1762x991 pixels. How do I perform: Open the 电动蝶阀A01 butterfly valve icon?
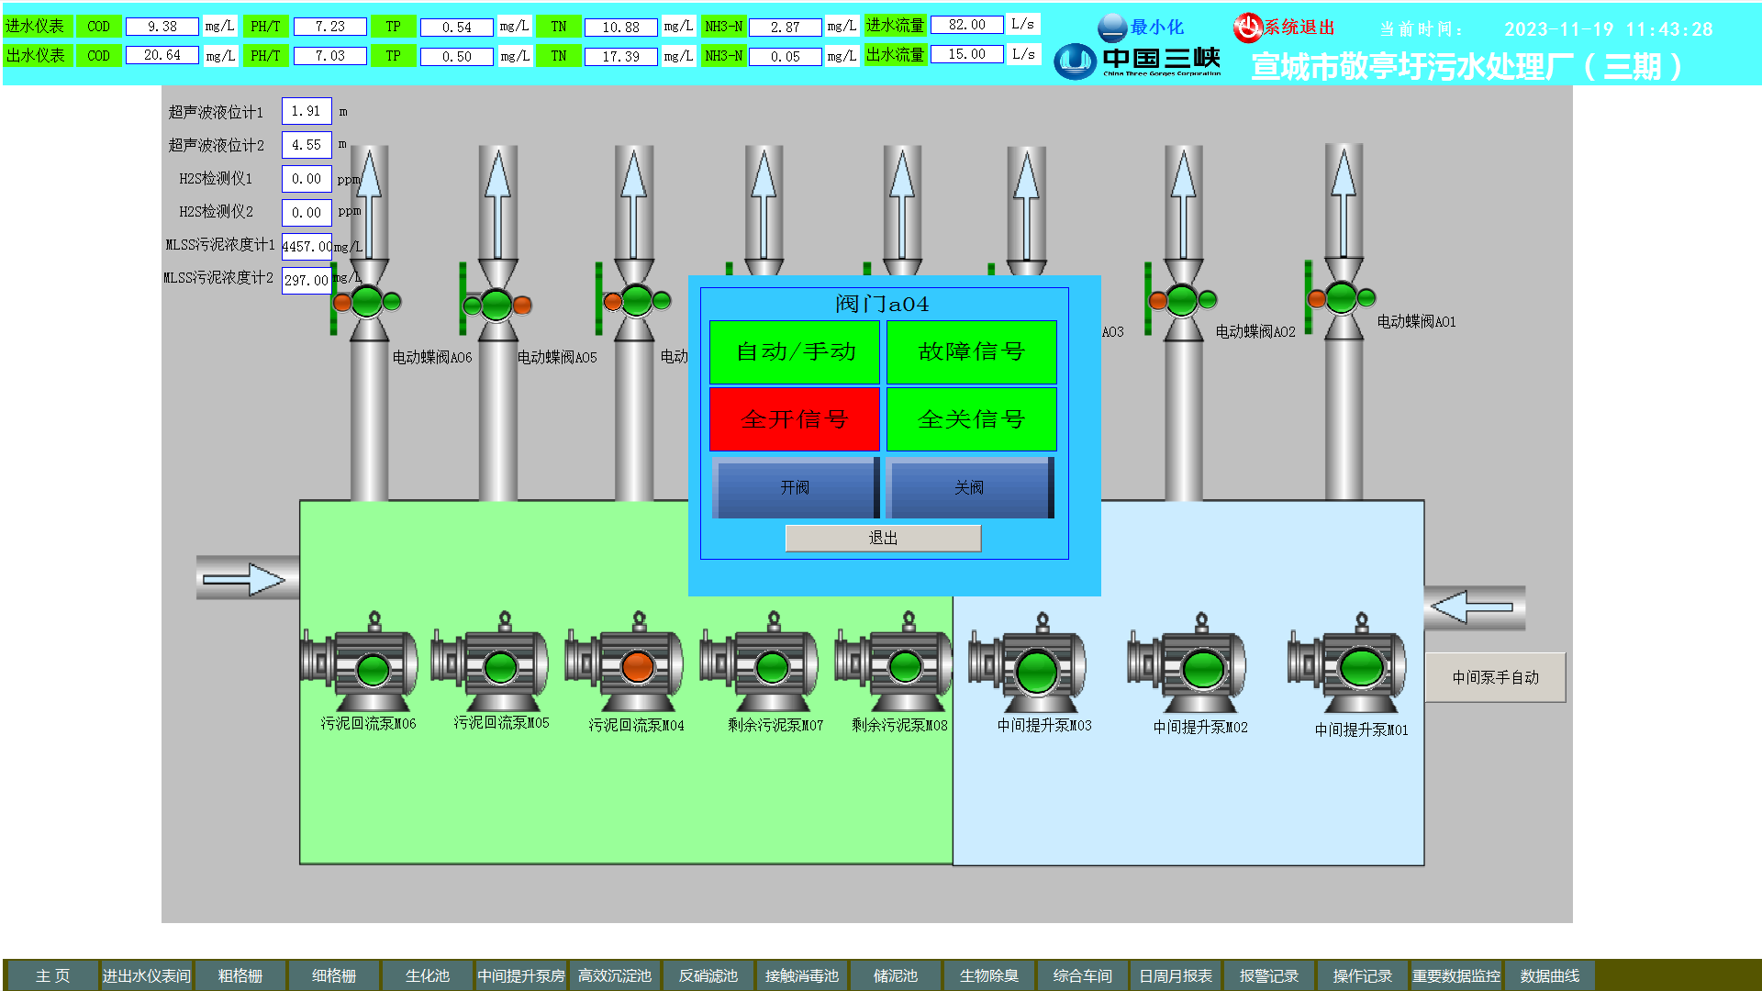(1342, 296)
